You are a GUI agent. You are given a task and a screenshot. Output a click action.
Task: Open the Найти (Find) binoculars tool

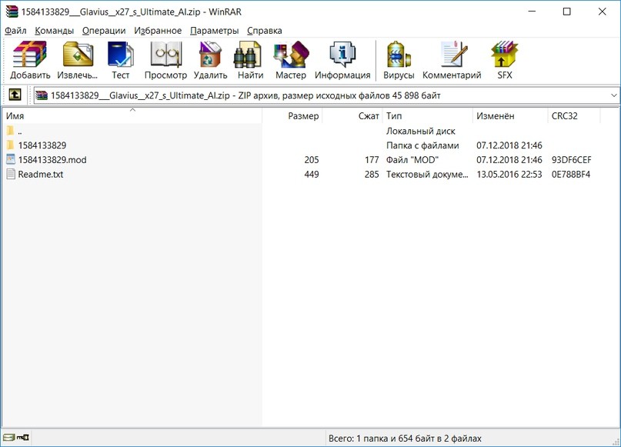click(x=250, y=61)
